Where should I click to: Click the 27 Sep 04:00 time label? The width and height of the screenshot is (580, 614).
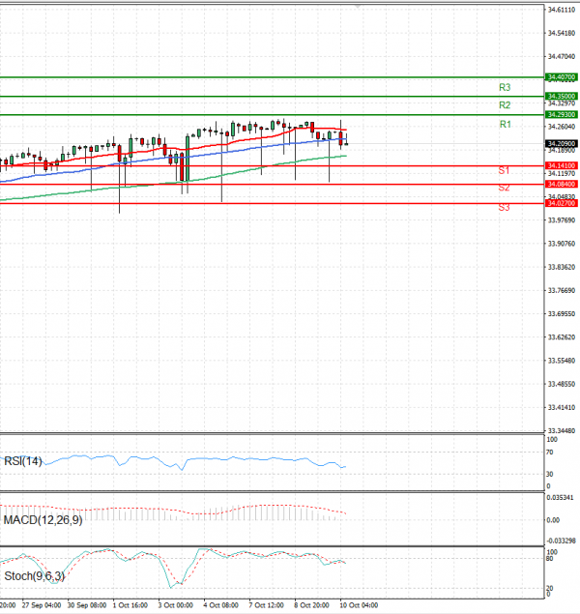[x=42, y=605]
